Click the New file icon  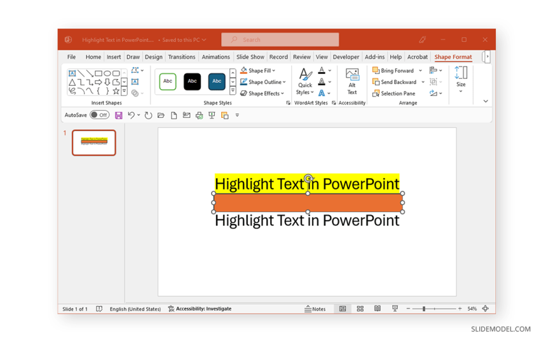tap(174, 116)
